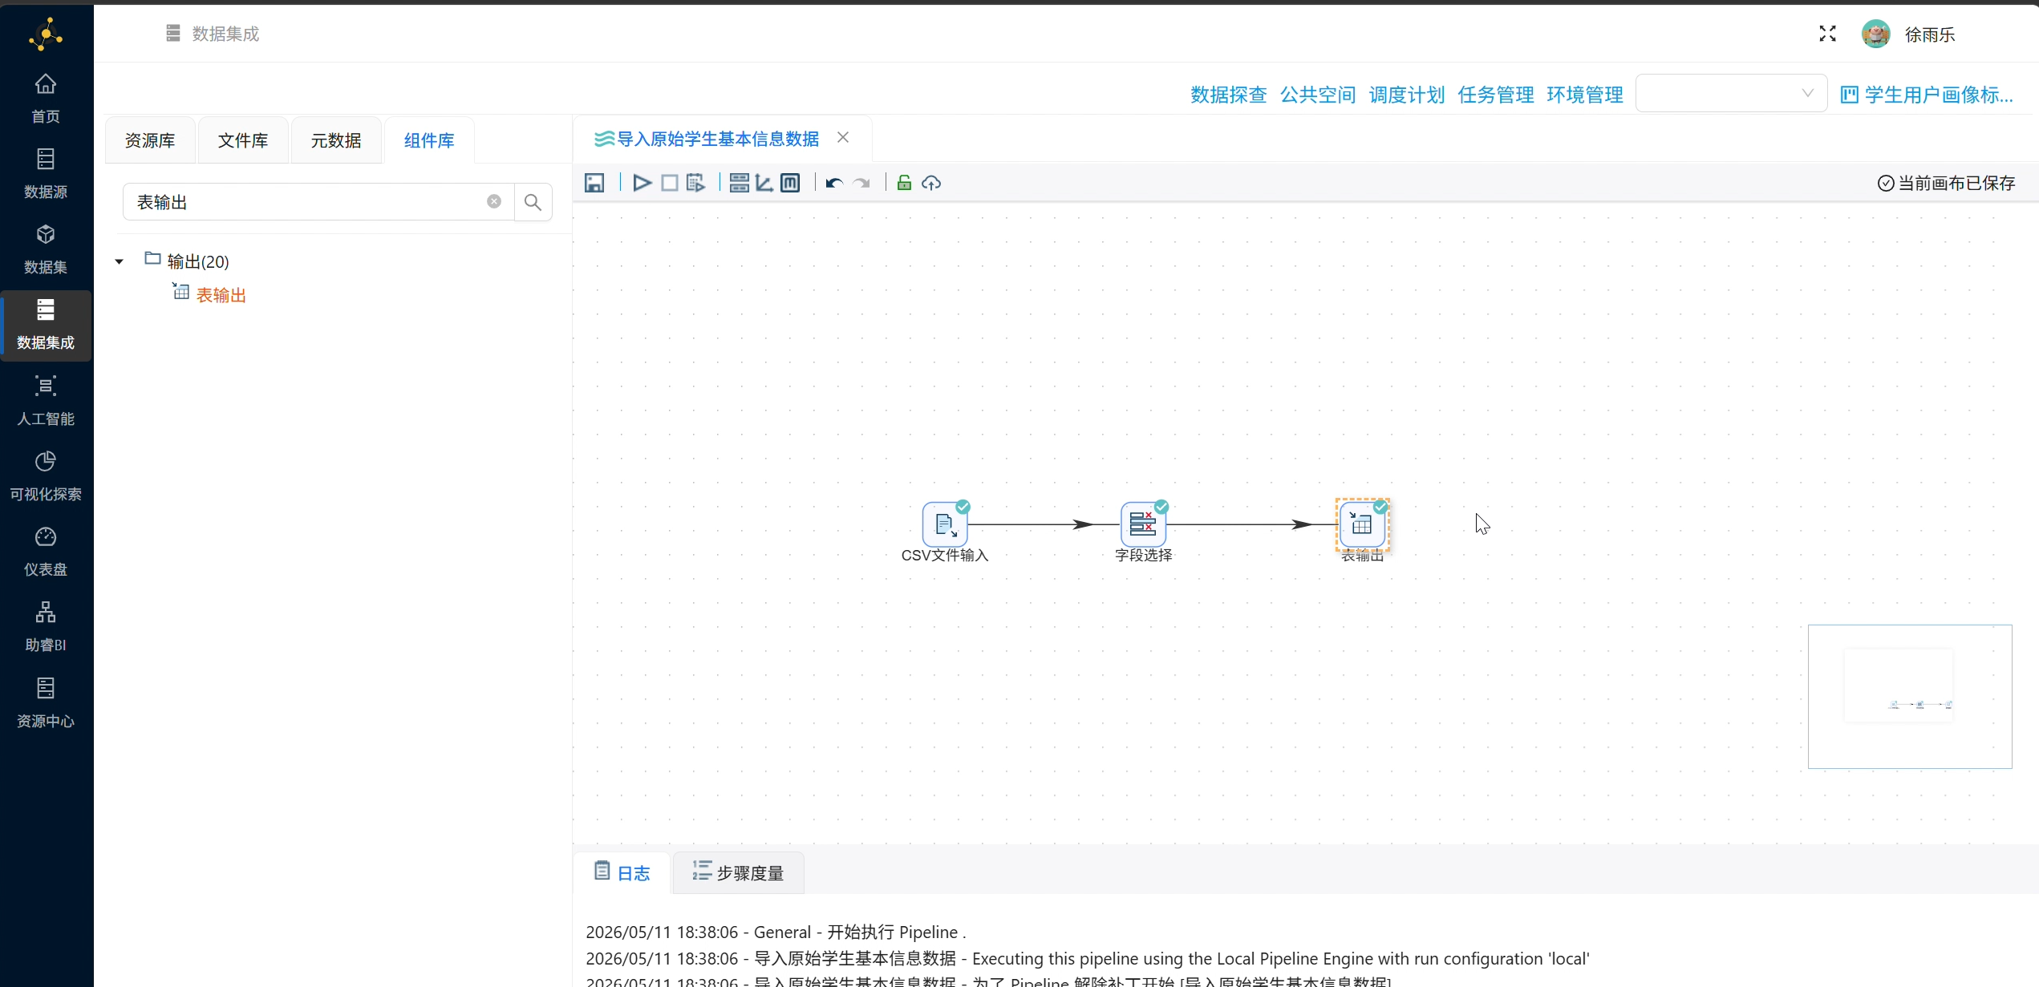Click the search magnifier button
Screen dimensions: 2039x987
533,202
